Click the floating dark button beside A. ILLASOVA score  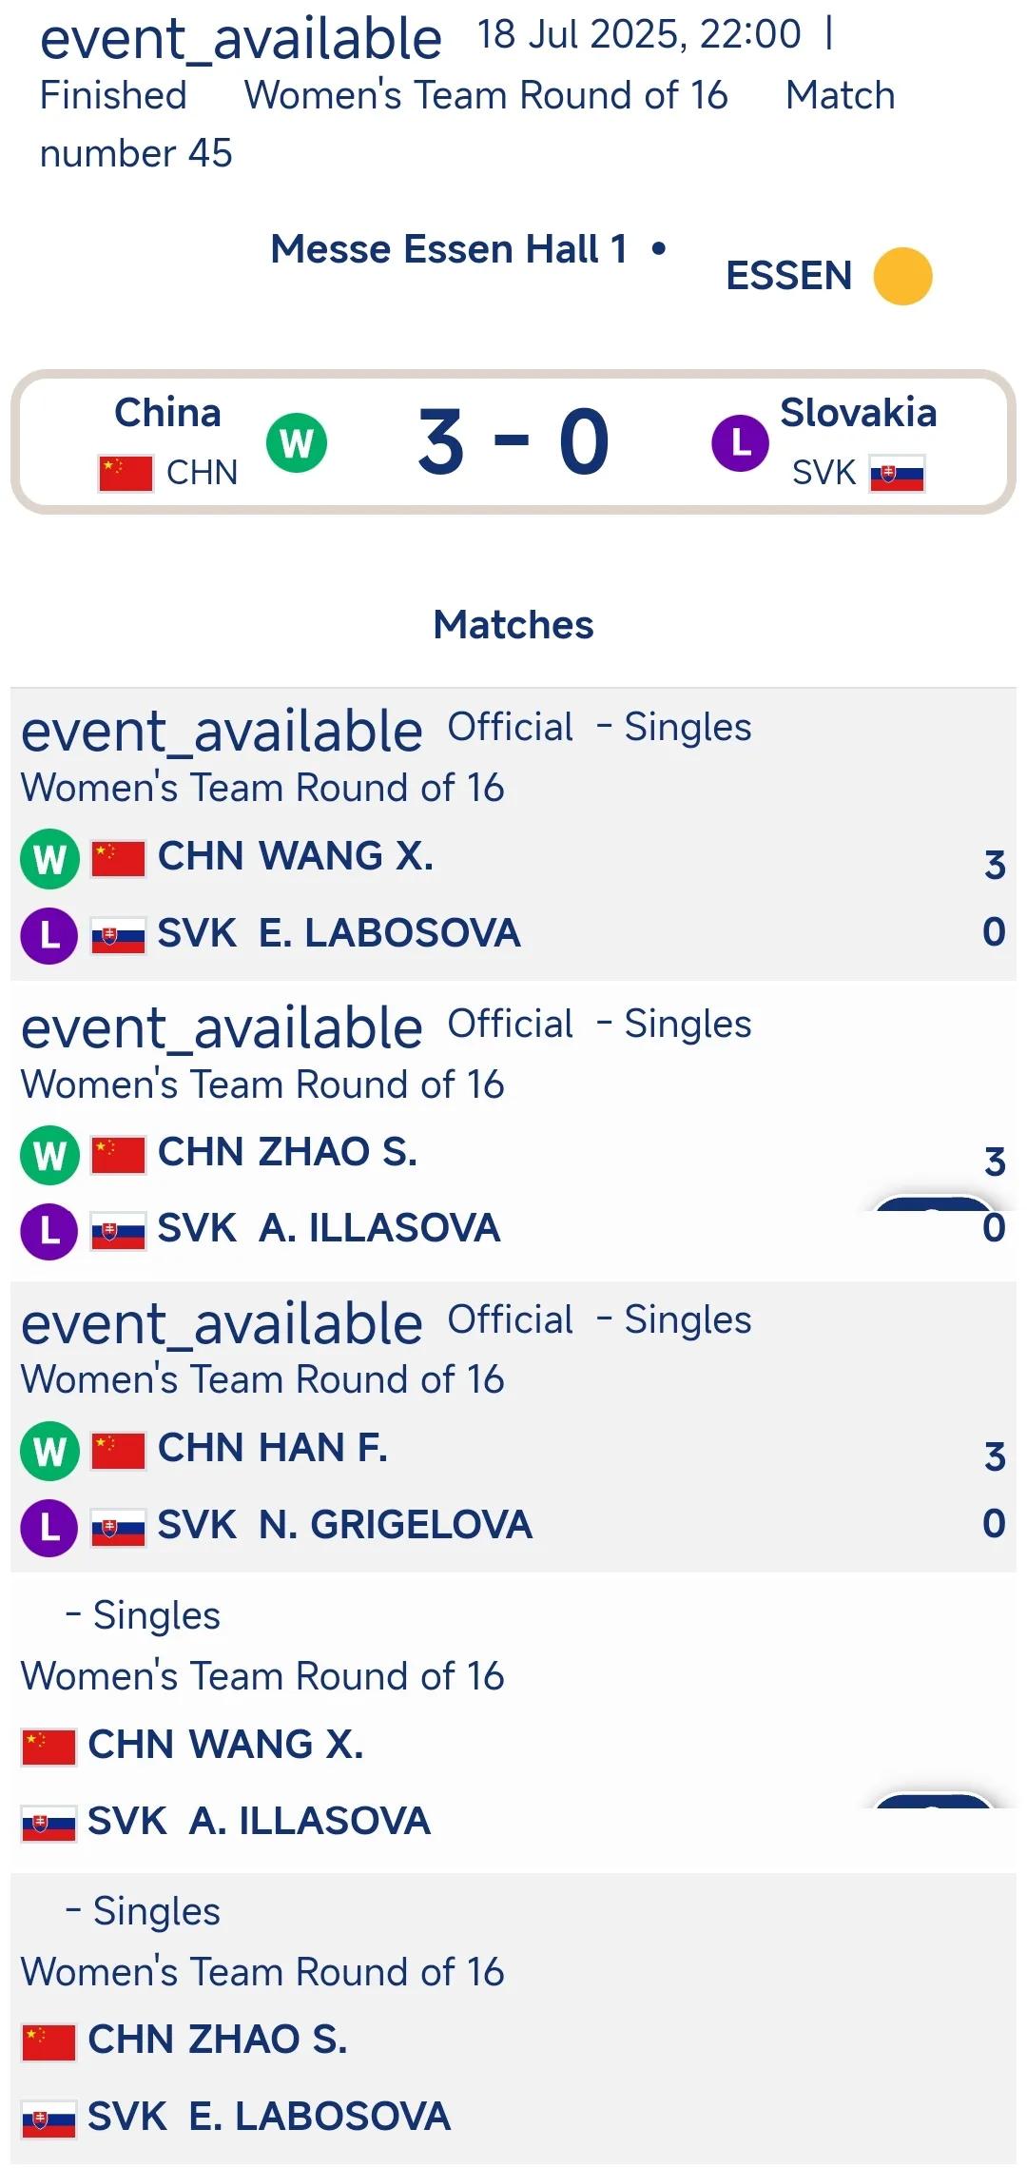click(x=933, y=1203)
